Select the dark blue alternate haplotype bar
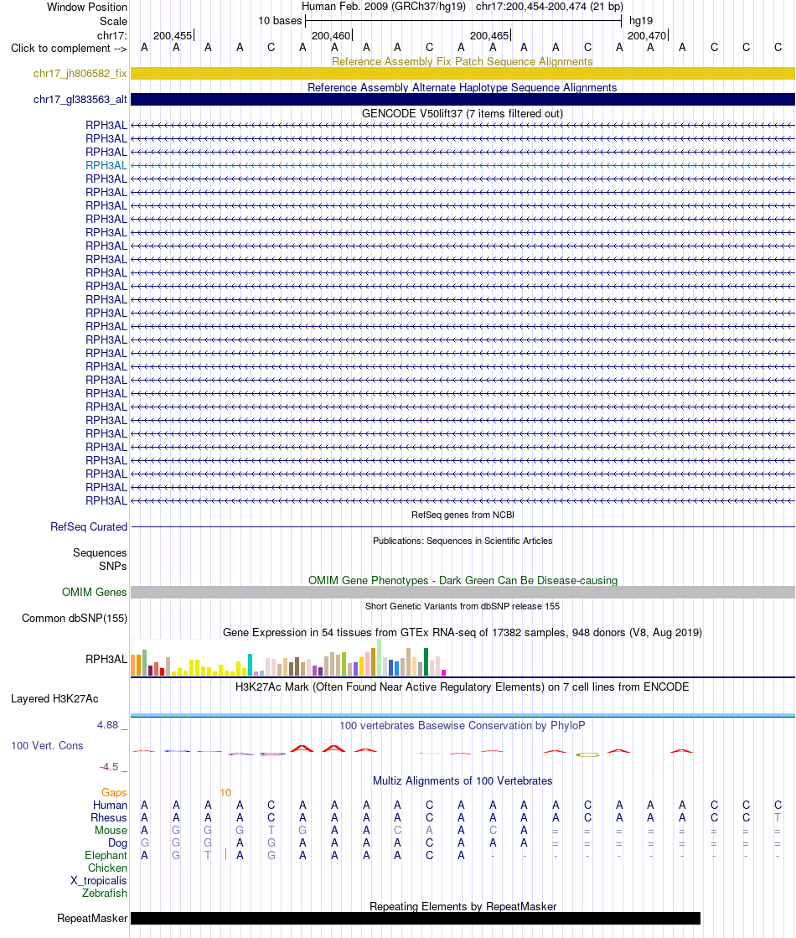 tap(463, 99)
